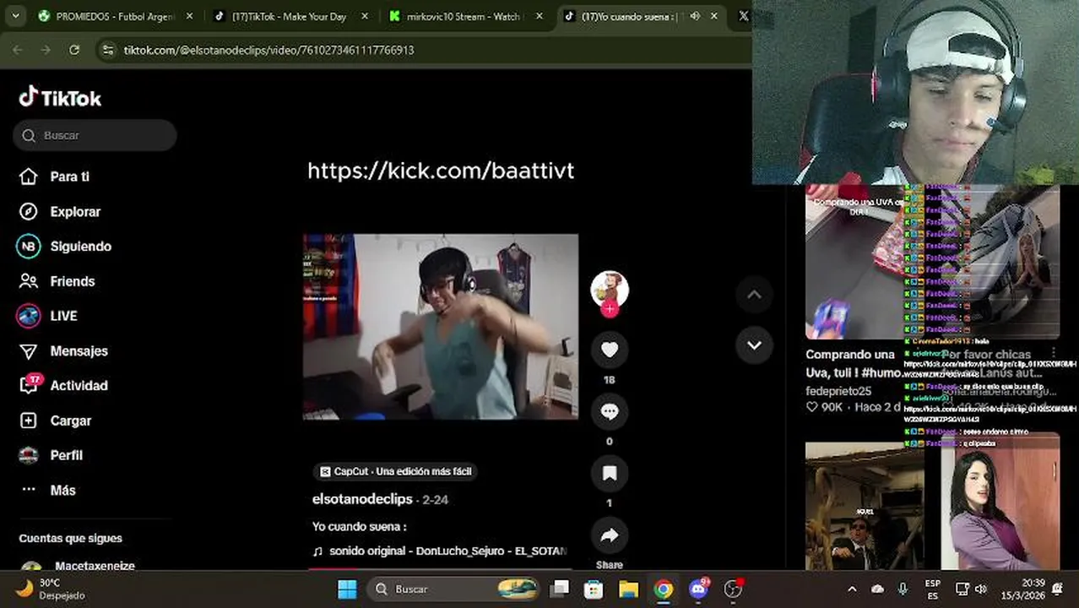Go back with the browser back arrow
The image size is (1079, 608).
pos(18,50)
